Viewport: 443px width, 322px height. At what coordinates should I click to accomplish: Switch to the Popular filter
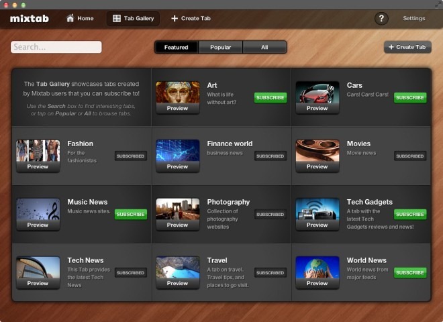click(220, 47)
